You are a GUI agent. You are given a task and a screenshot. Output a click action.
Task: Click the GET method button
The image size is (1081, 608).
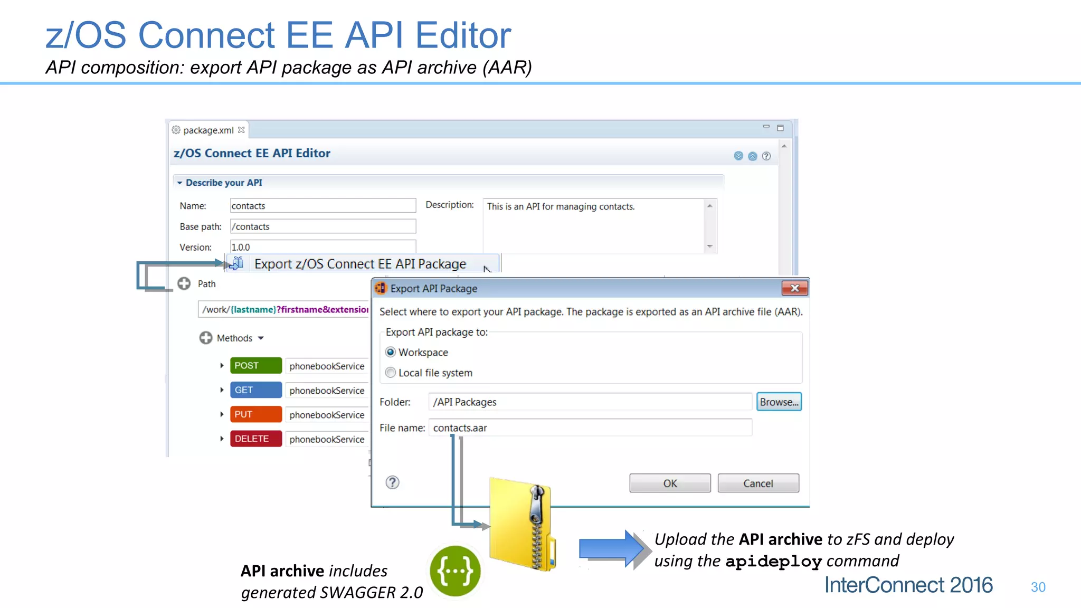[256, 390]
